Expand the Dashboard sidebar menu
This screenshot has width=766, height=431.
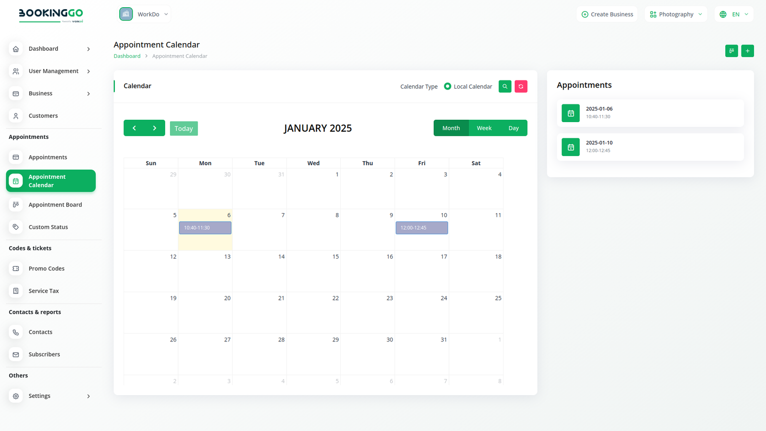coord(50,49)
